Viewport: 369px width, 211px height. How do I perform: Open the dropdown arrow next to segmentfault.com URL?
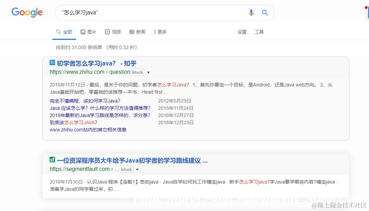click(137, 169)
